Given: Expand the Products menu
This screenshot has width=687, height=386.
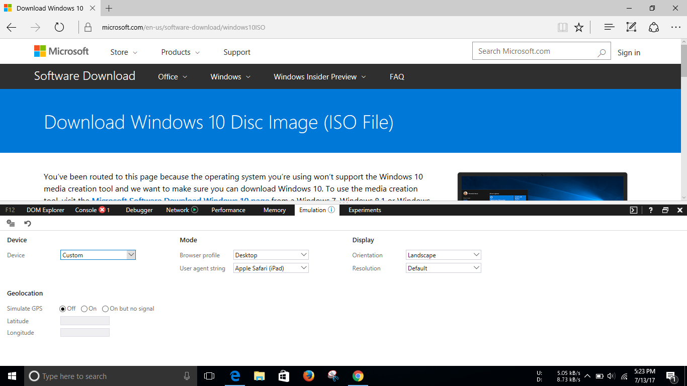Looking at the screenshot, I should point(180,52).
